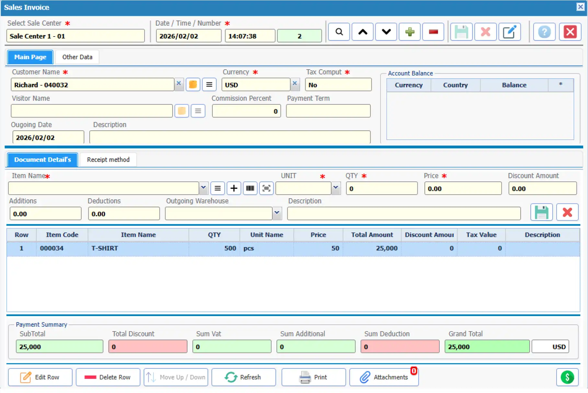Viewport: 588px width, 393px height.
Task: Click into the QTY input field
Action: [381, 189]
